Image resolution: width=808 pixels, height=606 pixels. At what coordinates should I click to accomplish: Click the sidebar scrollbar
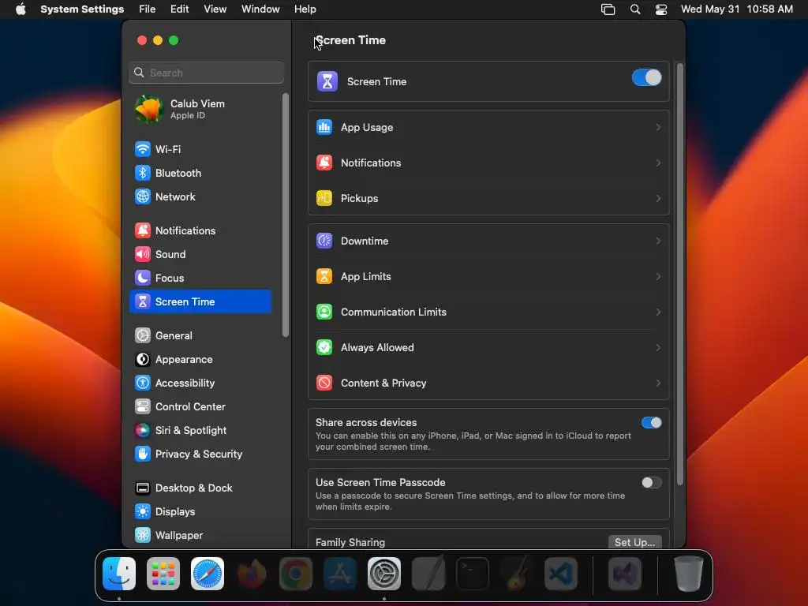pos(286,215)
